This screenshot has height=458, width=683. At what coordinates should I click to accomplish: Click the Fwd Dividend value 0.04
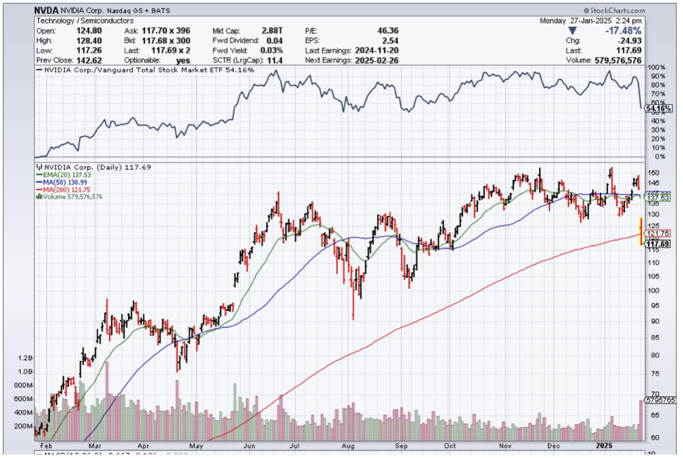(x=274, y=41)
